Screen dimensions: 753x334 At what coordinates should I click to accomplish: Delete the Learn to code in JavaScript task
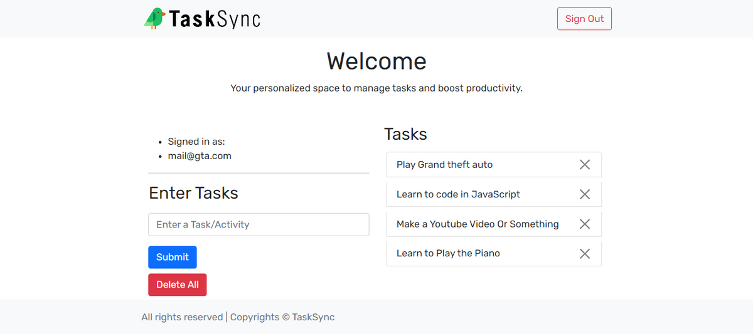pyautogui.click(x=584, y=194)
